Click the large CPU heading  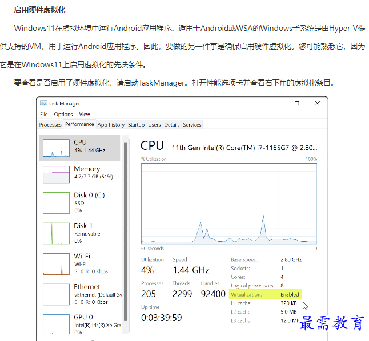[152, 145]
